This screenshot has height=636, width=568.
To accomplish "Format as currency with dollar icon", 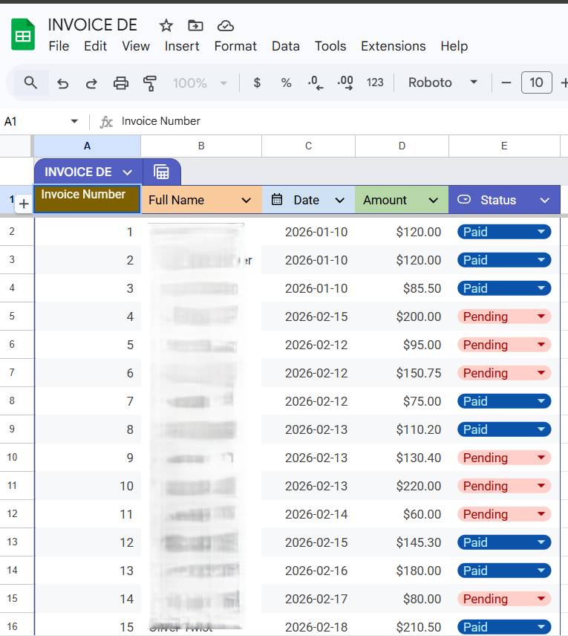I will [257, 82].
